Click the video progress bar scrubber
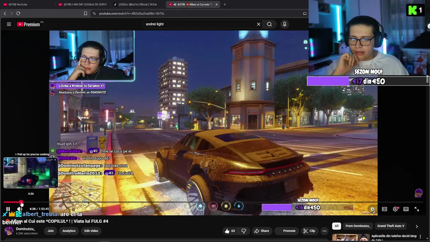Screen dimensions: 430x242 coord(21,203)
